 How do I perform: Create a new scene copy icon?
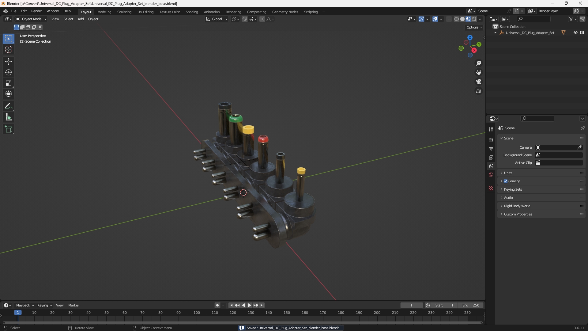516,11
